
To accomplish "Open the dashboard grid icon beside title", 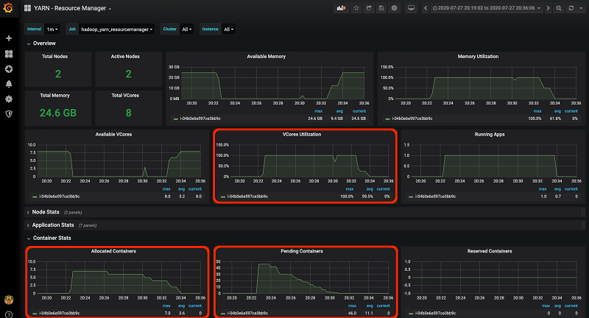I will [x=27, y=8].
